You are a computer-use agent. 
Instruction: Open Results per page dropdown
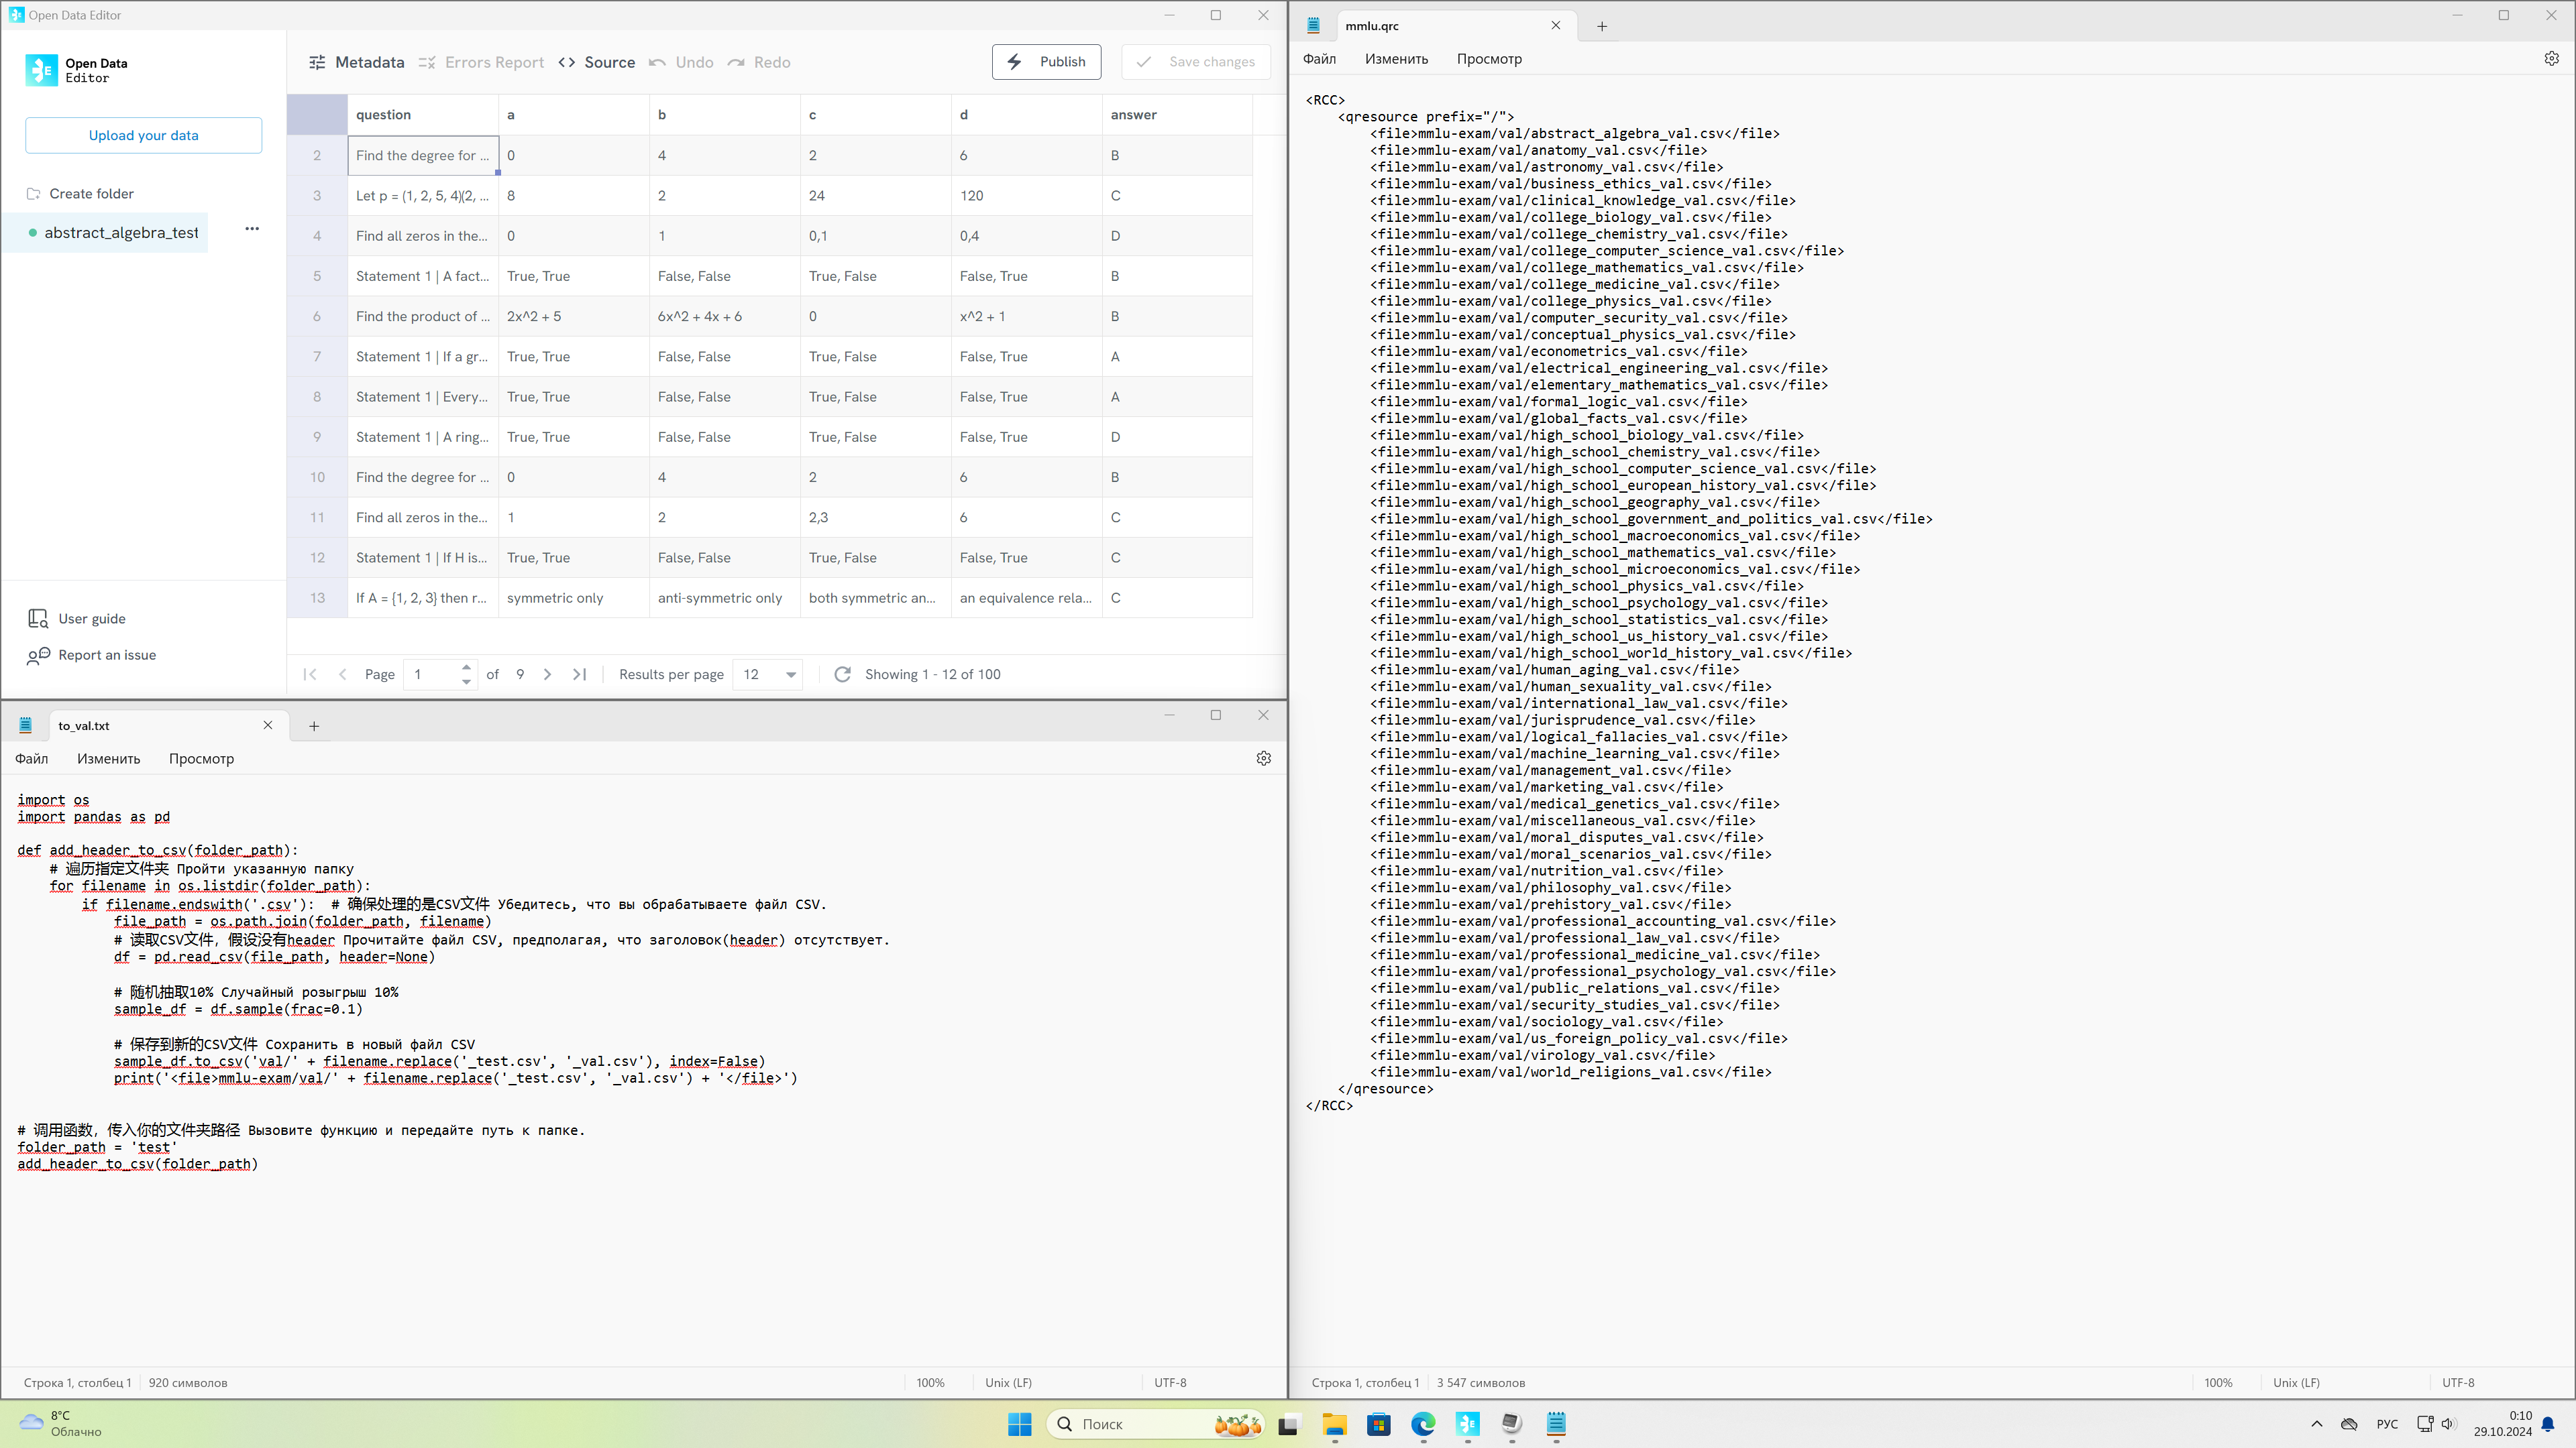point(768,674)
